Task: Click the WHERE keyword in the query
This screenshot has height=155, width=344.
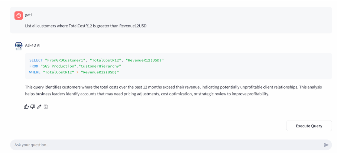Action: click(x=35, y=72)
